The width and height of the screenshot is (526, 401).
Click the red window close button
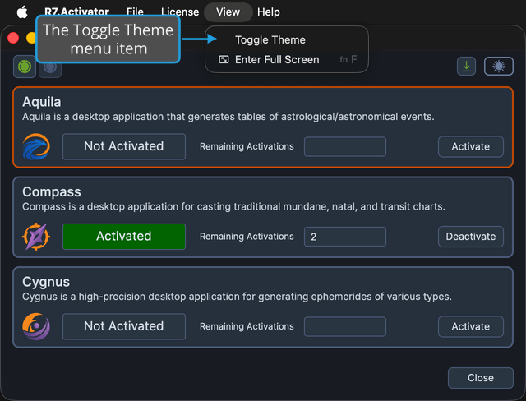coord(13,38)
